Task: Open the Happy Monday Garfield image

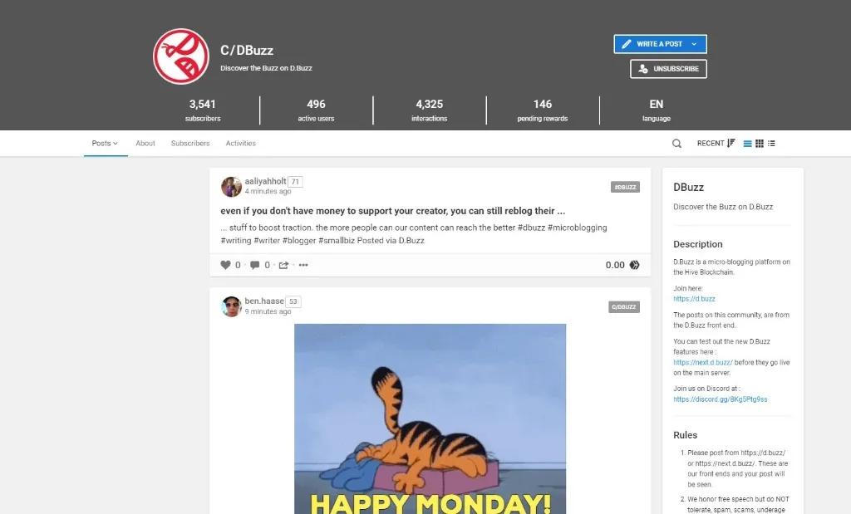Action: 430,419
